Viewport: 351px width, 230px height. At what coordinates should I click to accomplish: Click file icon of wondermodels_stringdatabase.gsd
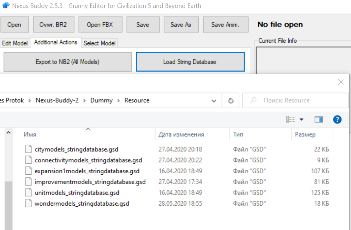[29, 204]
